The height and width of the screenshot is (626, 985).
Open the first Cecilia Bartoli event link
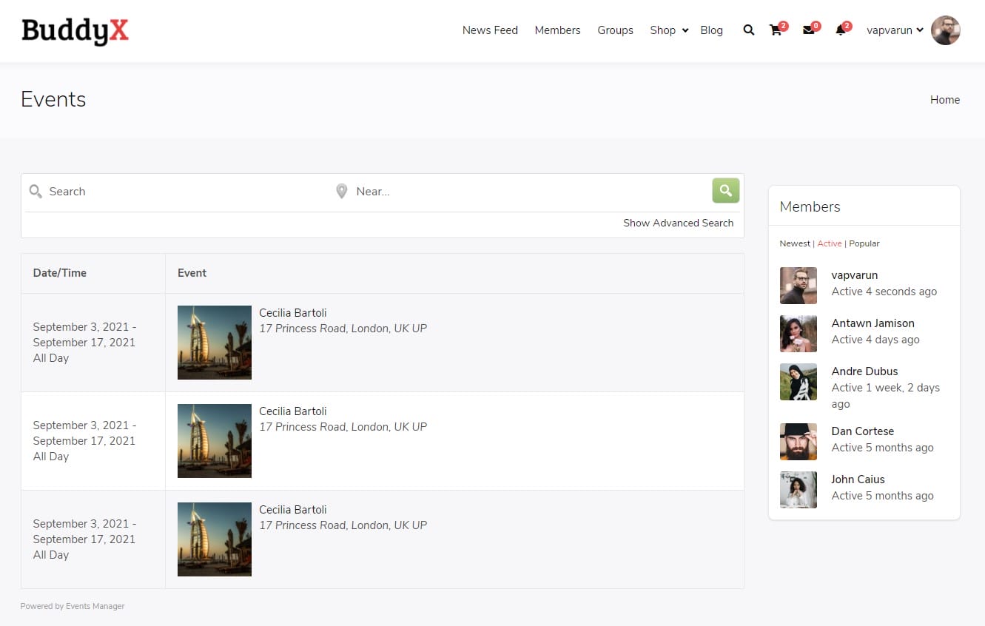tap(292, 312)
